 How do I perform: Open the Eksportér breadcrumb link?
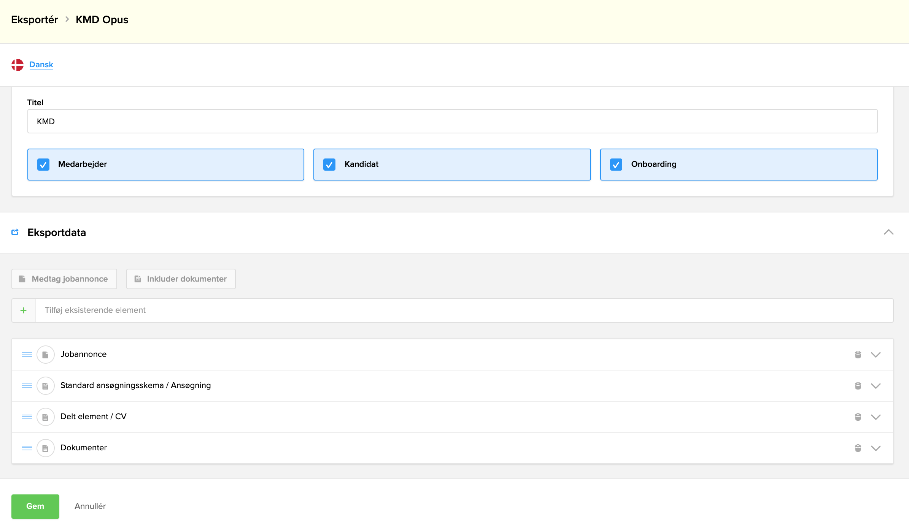(x=34, y=19)
